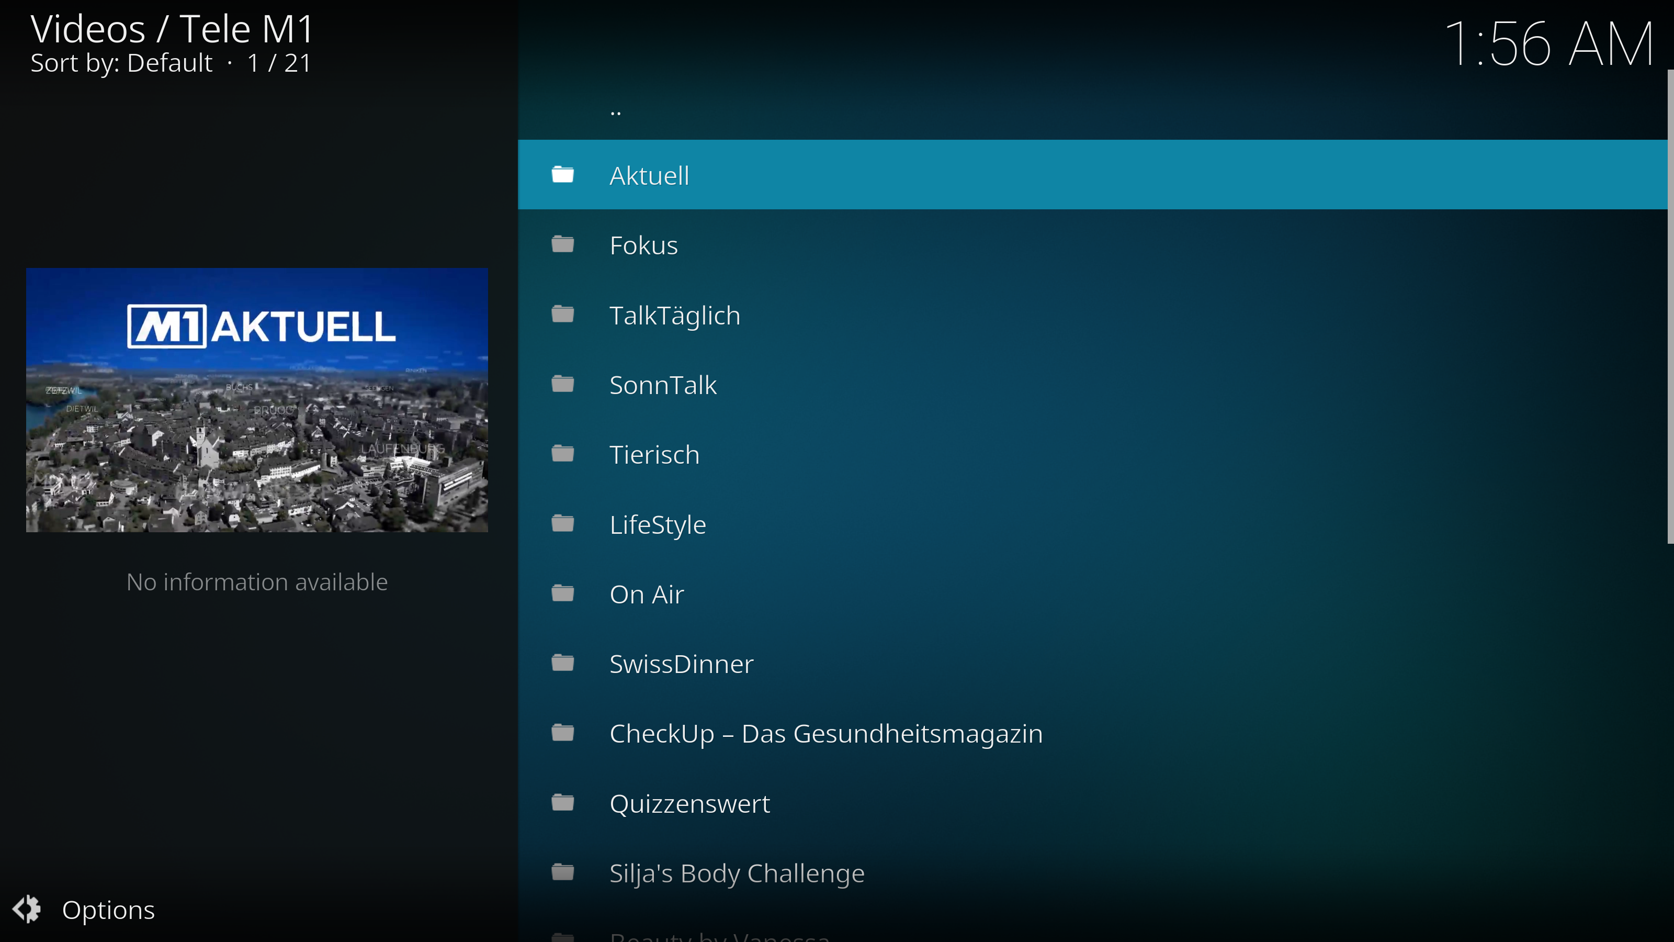This screenshot has width=1674, height=942.
Task: Click the folder icon next to Aktuell
Action: 563,175
